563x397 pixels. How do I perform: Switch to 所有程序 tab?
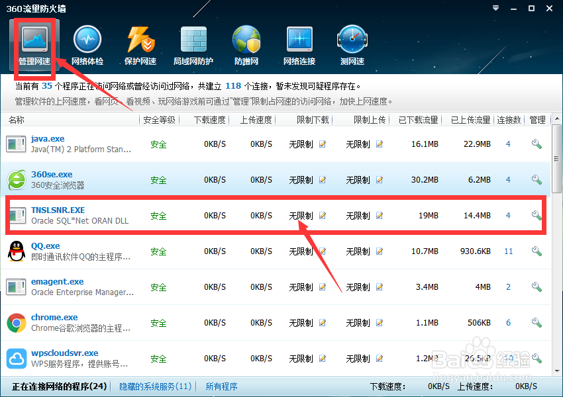(221, 386)
